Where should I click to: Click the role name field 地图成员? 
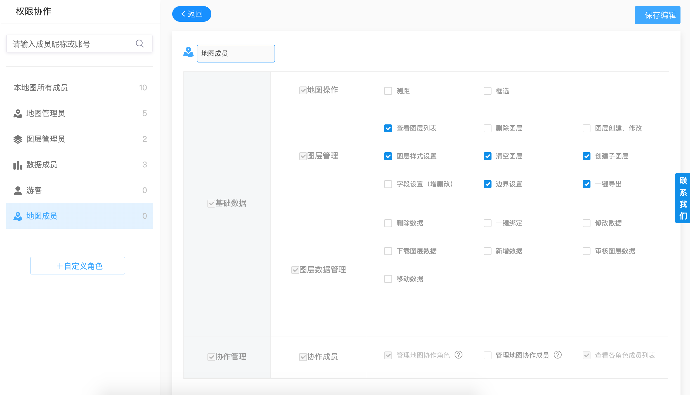pyautogui.click(x=236, y=54)
